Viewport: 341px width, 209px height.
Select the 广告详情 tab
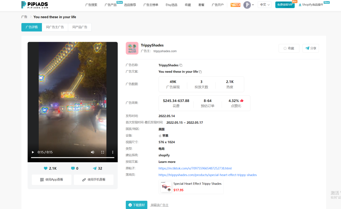coord(32,27)
